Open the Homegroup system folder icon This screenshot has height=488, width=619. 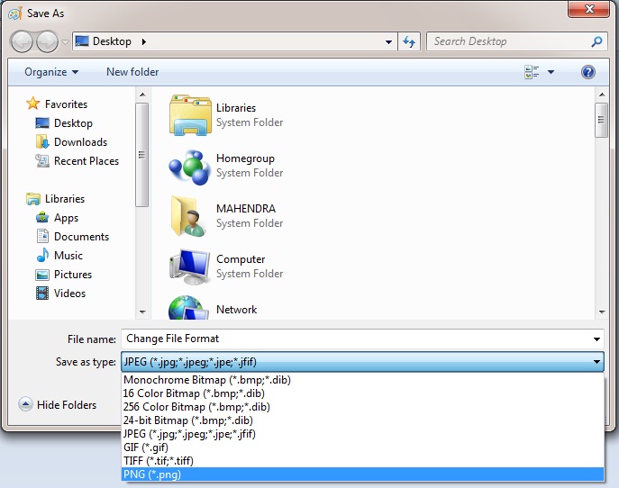point(189,166)
